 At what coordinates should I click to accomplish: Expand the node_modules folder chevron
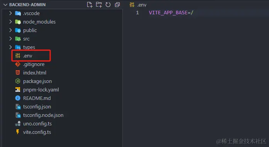10,22
